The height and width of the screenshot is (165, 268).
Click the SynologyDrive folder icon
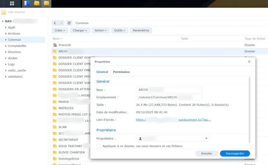click(x=55, y=158)
